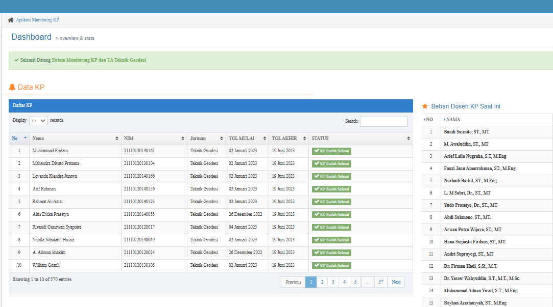553x307 pixels.
Task: Select page 4 in pagination
Action: [x=344, y=282]
